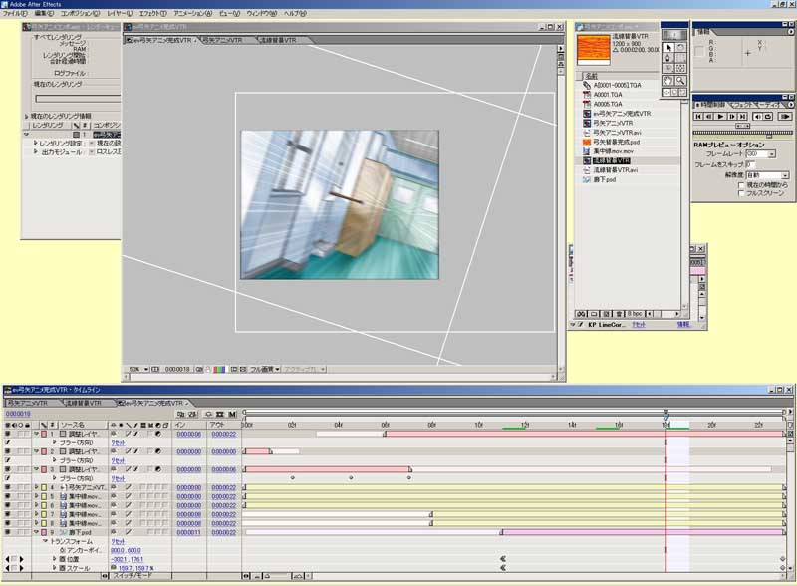Click the new folder icon in the Project window
Screen dimensions: 797x586
pyautogui.click(x=594, y=314)
